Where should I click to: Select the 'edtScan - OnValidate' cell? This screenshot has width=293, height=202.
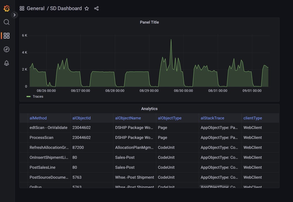(x=49, y=128)
